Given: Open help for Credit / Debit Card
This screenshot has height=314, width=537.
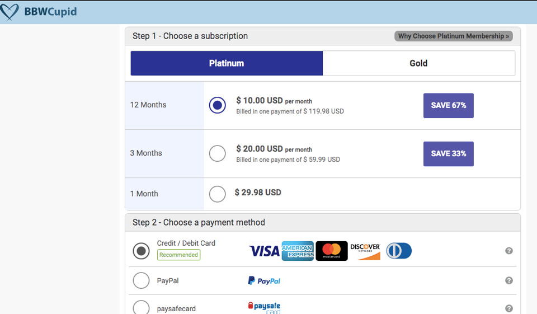Looking at the screenshot, I should [x=509, y=251].
